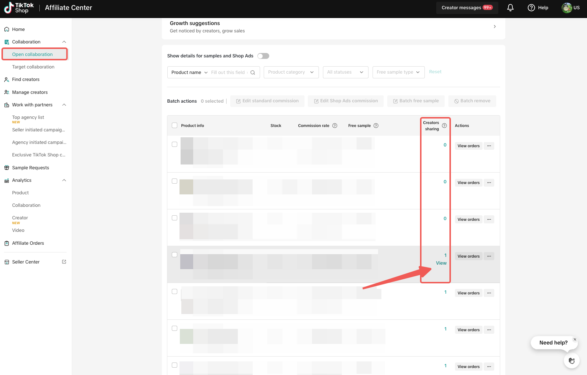This screenshot has height=375, width=587.
Task: Click the Free sample info icon
Action: point(376,125)
